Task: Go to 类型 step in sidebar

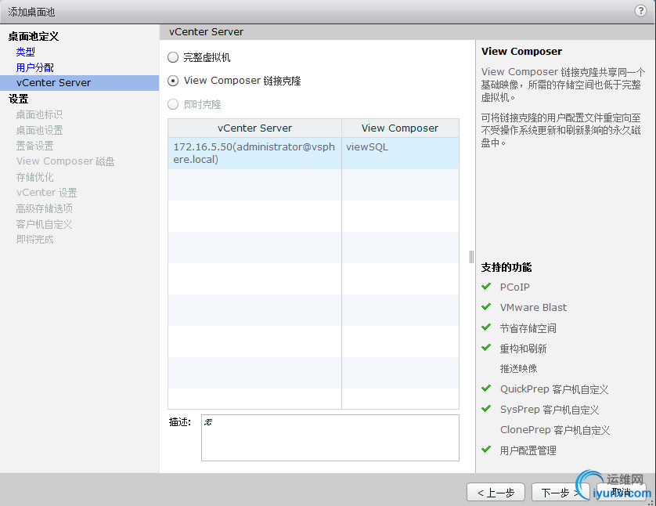Action: tap(26, 52)
